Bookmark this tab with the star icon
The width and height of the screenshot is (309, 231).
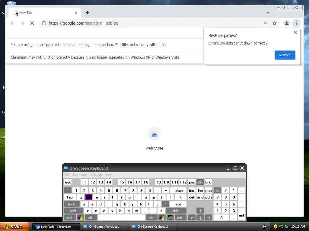pos(275,23)
